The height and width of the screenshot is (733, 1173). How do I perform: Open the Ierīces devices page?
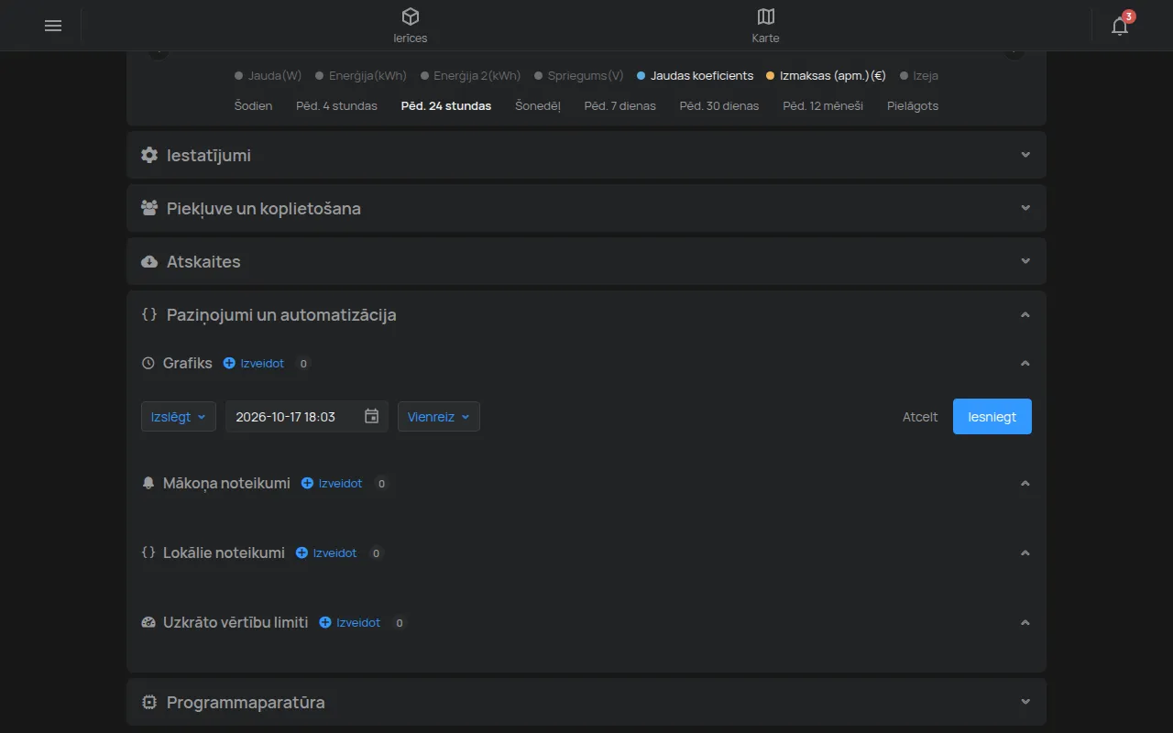coord(411,26)
